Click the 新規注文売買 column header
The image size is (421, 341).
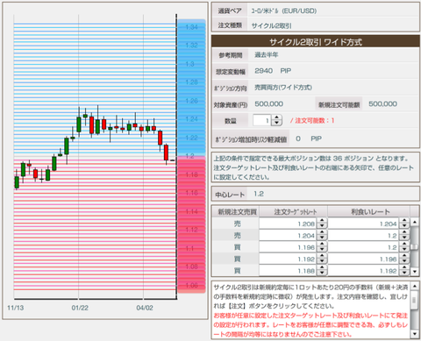(237, 211)
